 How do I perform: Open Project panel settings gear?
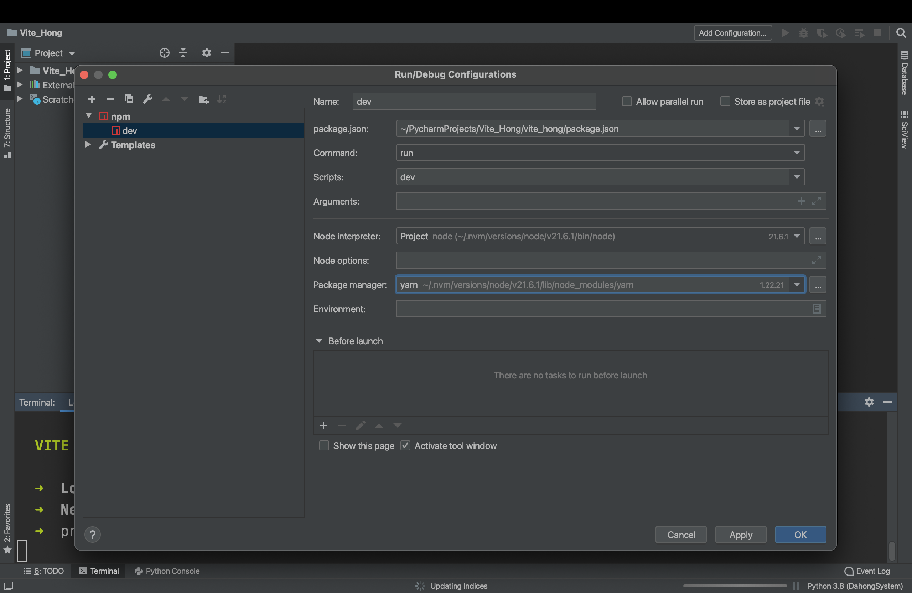[x=207, y=53]
